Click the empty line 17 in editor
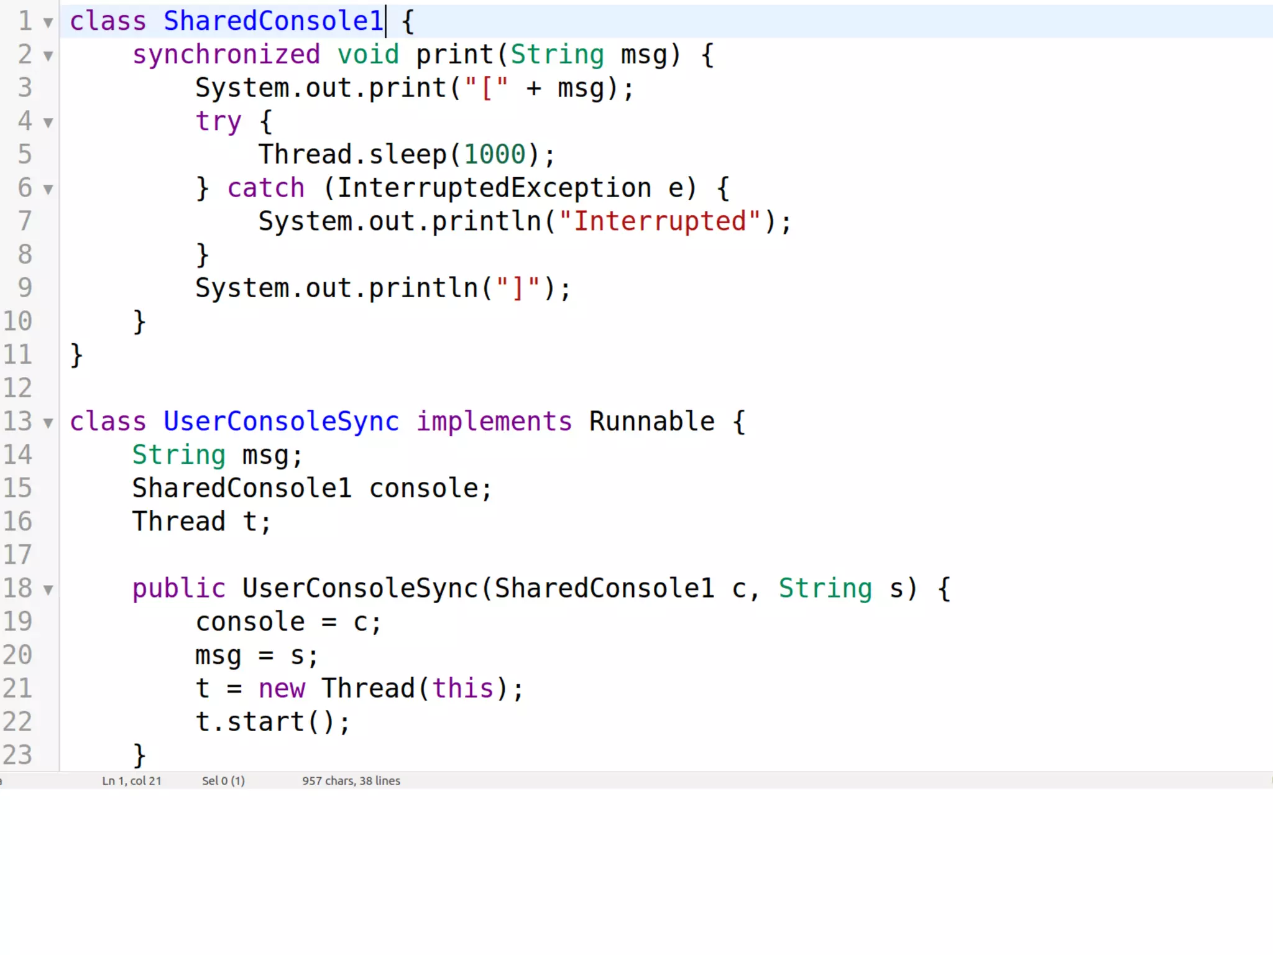Image resolution: width=1273 pixels, height=955 pixels. point(373,555)
